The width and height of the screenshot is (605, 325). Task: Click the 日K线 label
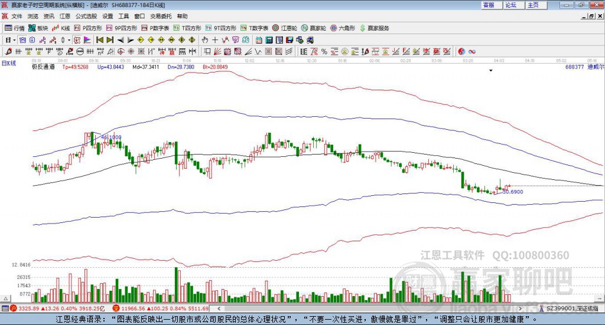click(8, 64)
